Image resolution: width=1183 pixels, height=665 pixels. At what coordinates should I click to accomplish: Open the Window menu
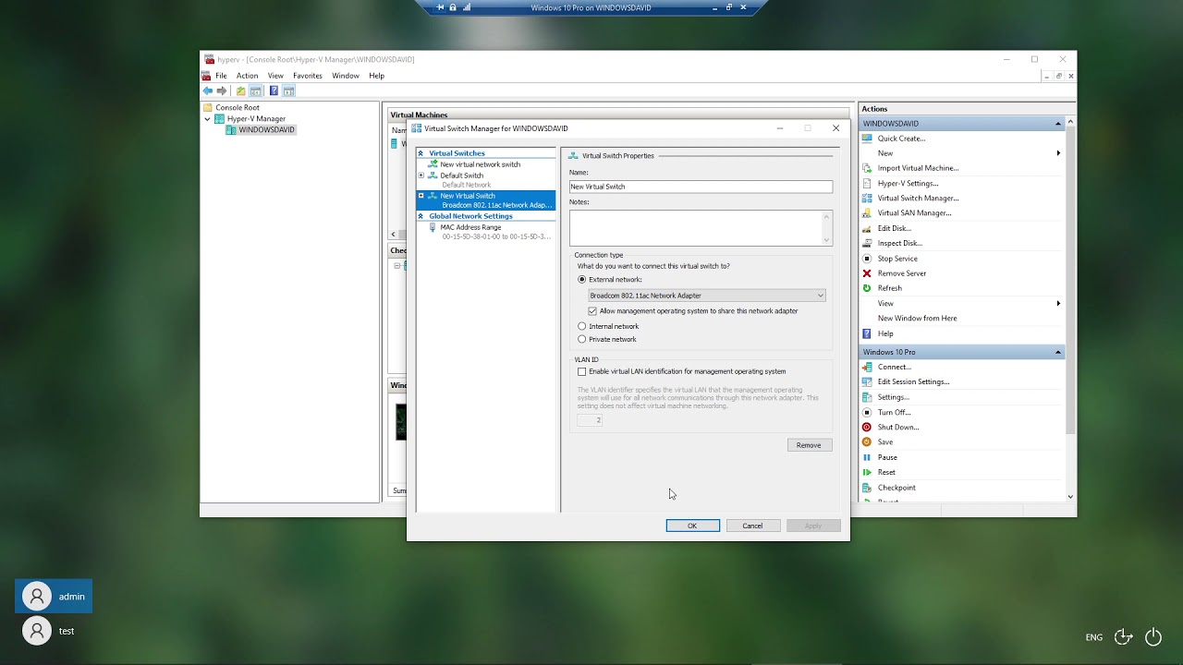[346, 76]
